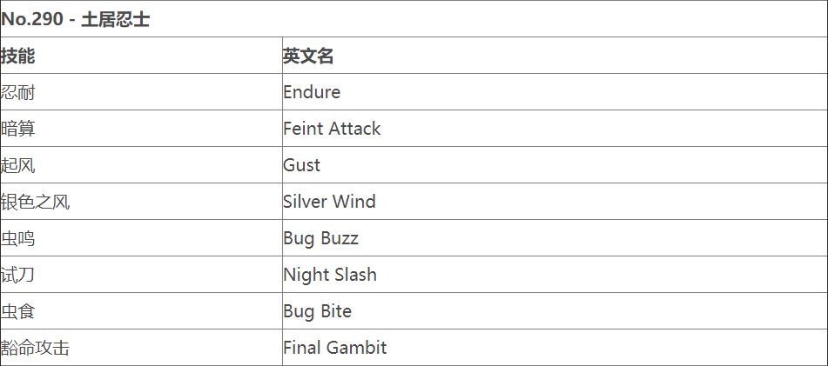Click the Feint Attack cell
Viewport: 828px width, 366px height.
(332, 129)
